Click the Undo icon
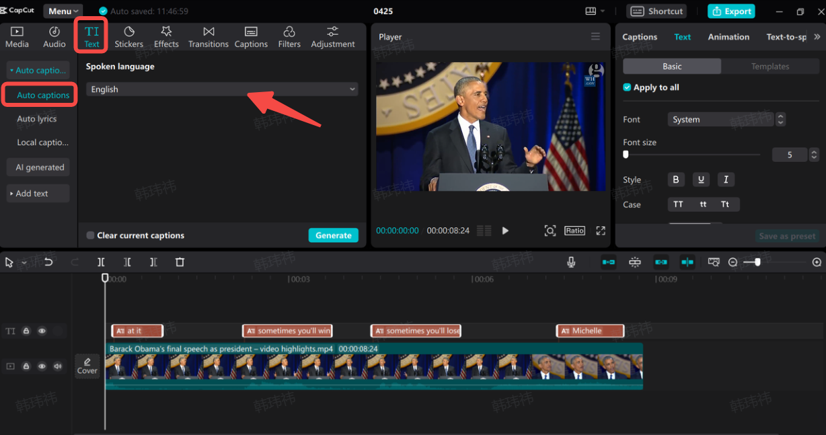 48,262
